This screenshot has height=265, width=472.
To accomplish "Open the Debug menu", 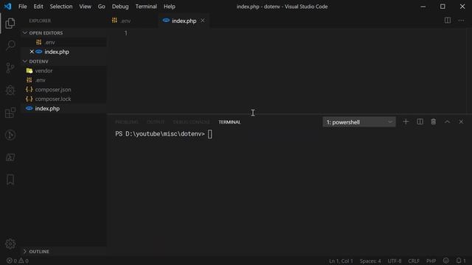I will [120, 7].
